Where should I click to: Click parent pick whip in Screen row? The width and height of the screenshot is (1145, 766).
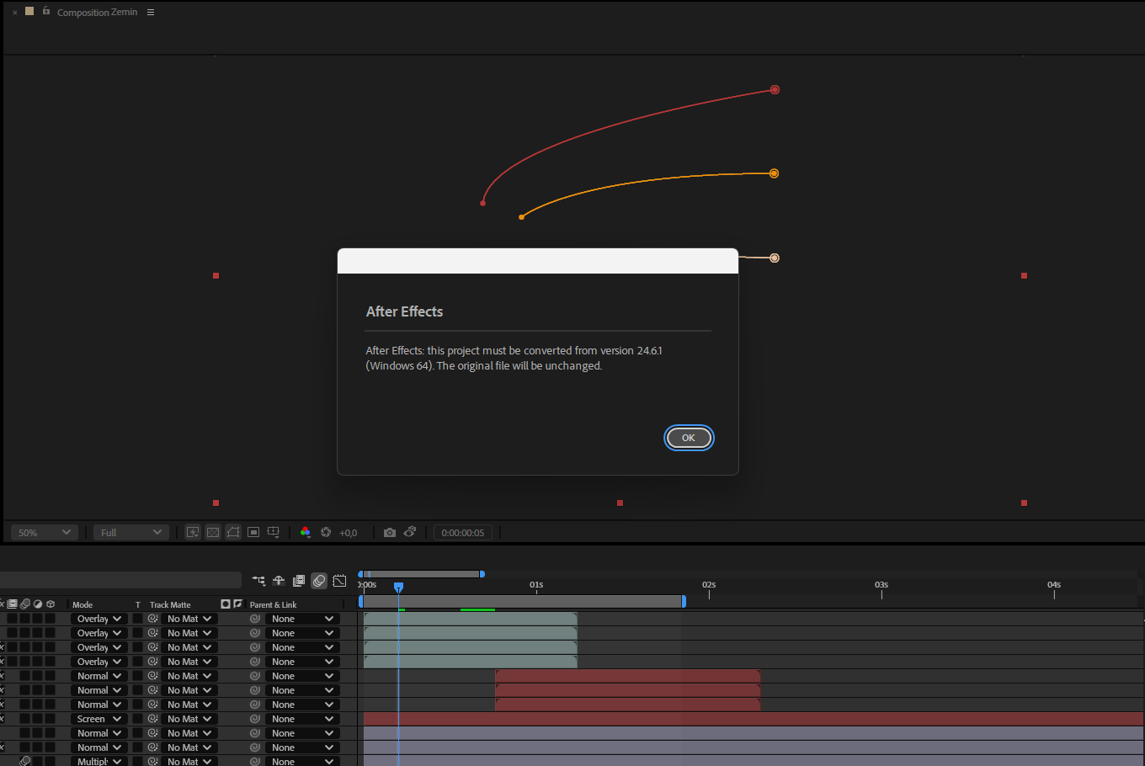254,719
